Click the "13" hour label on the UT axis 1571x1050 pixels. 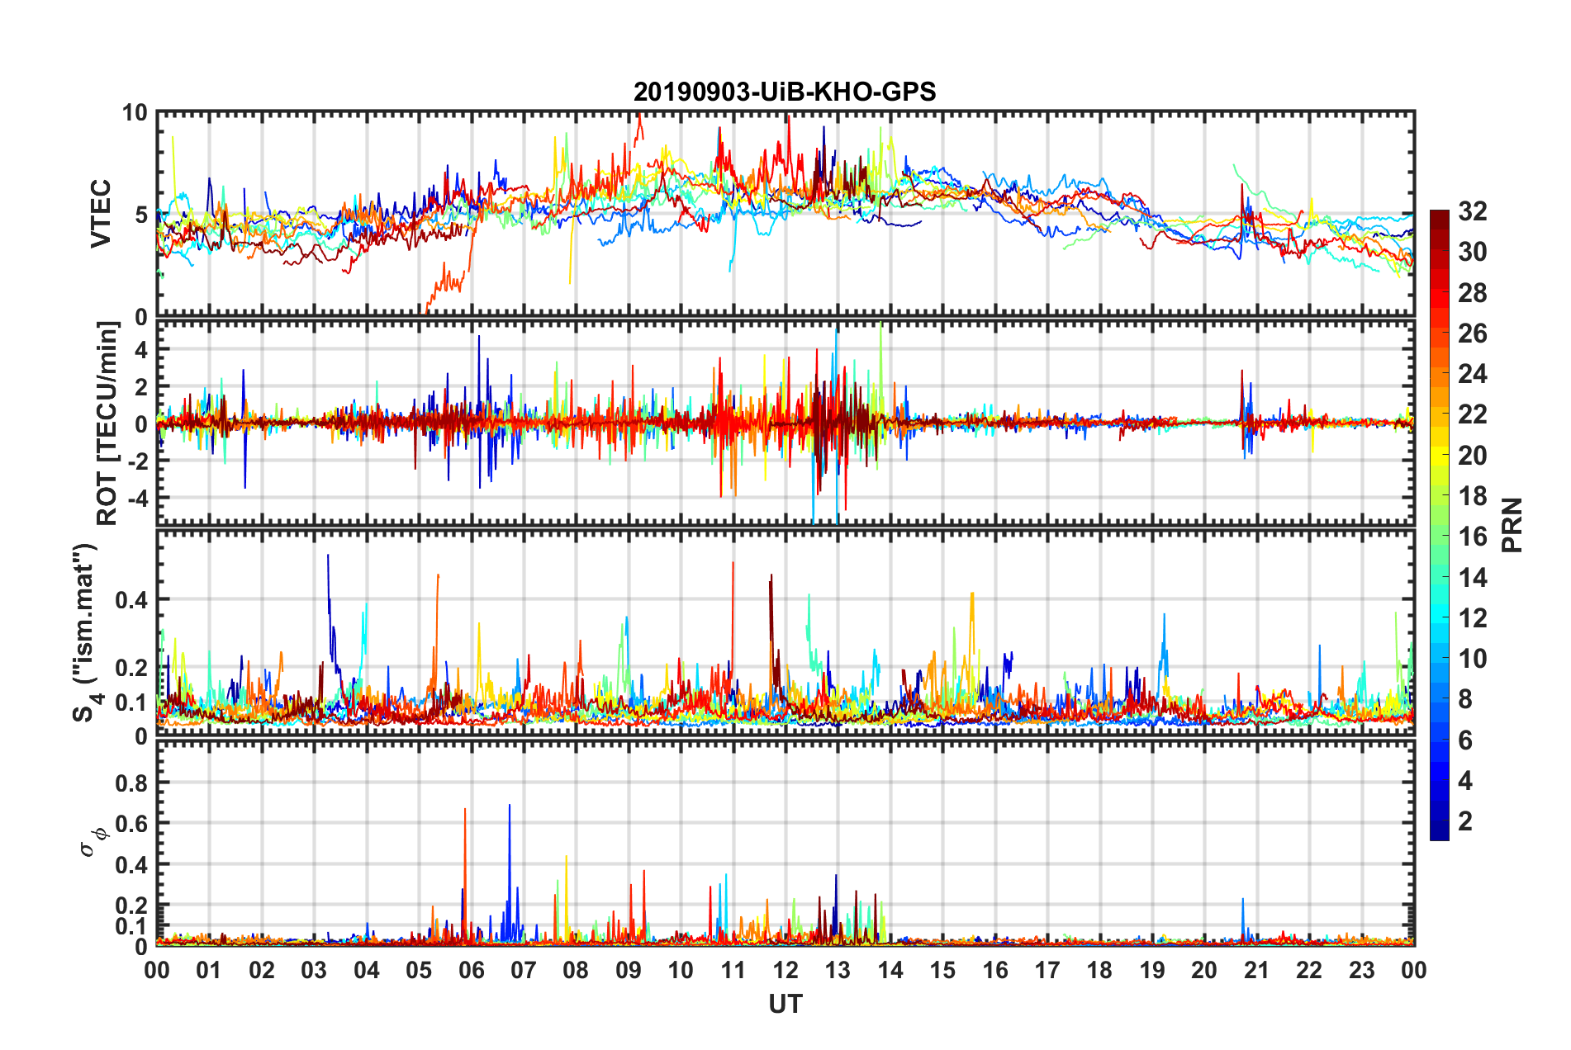pos(838,970)
